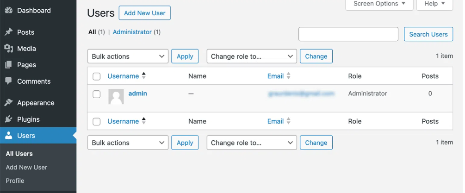Toggle the select-all checkbox in table footer
This screenshot has height=193, width=465.
click(97, 122)
